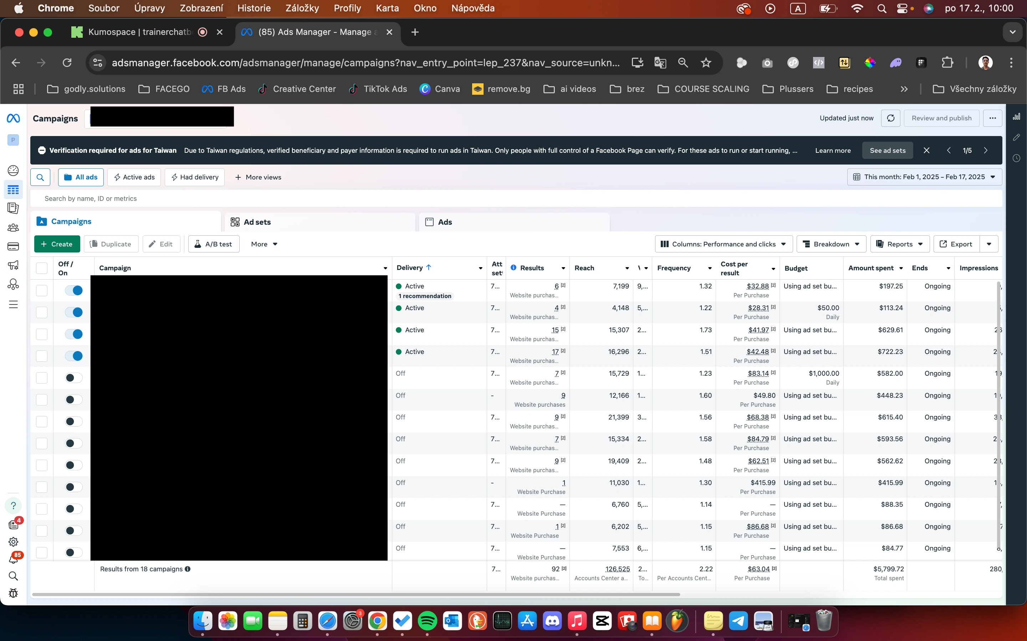Expand the Breakdown dropdown
Screen dimensions: 1027x641
tap(831, 244)
